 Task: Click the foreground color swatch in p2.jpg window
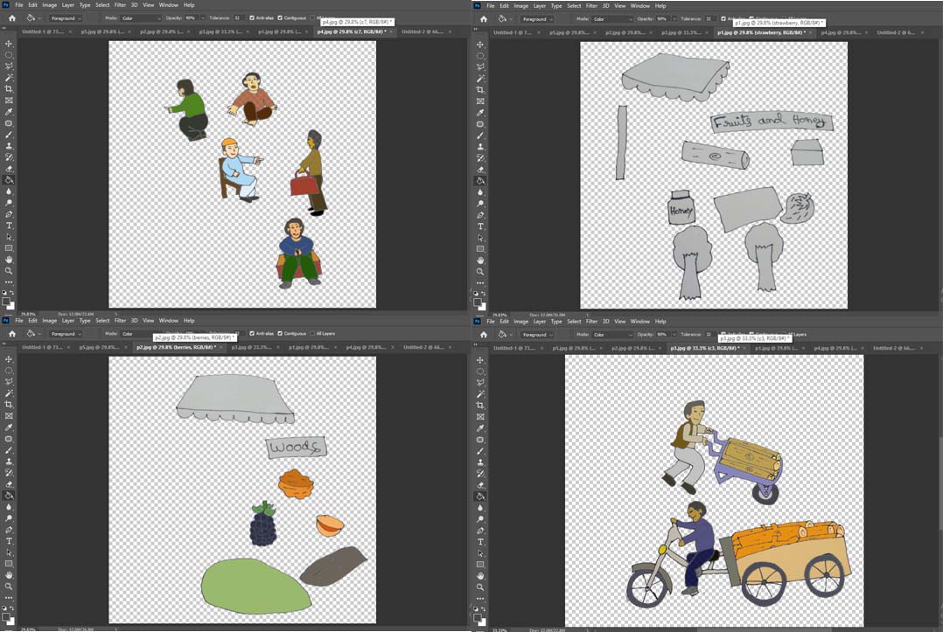pyautogui.click(x=6, y=616)
